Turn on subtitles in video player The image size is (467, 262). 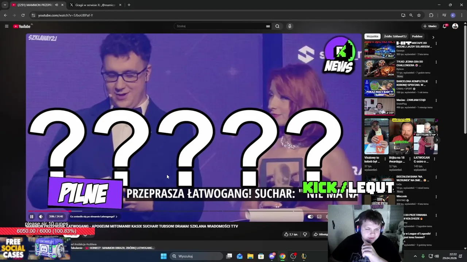(319, 217)
